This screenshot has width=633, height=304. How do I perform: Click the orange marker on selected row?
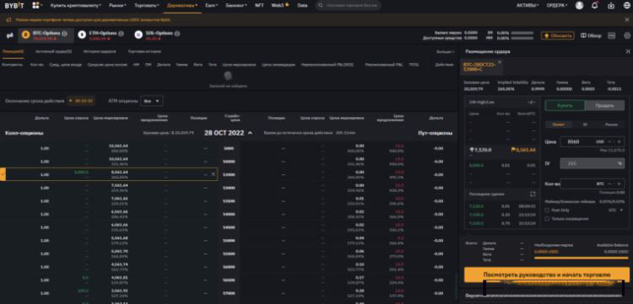click(3, 174)
